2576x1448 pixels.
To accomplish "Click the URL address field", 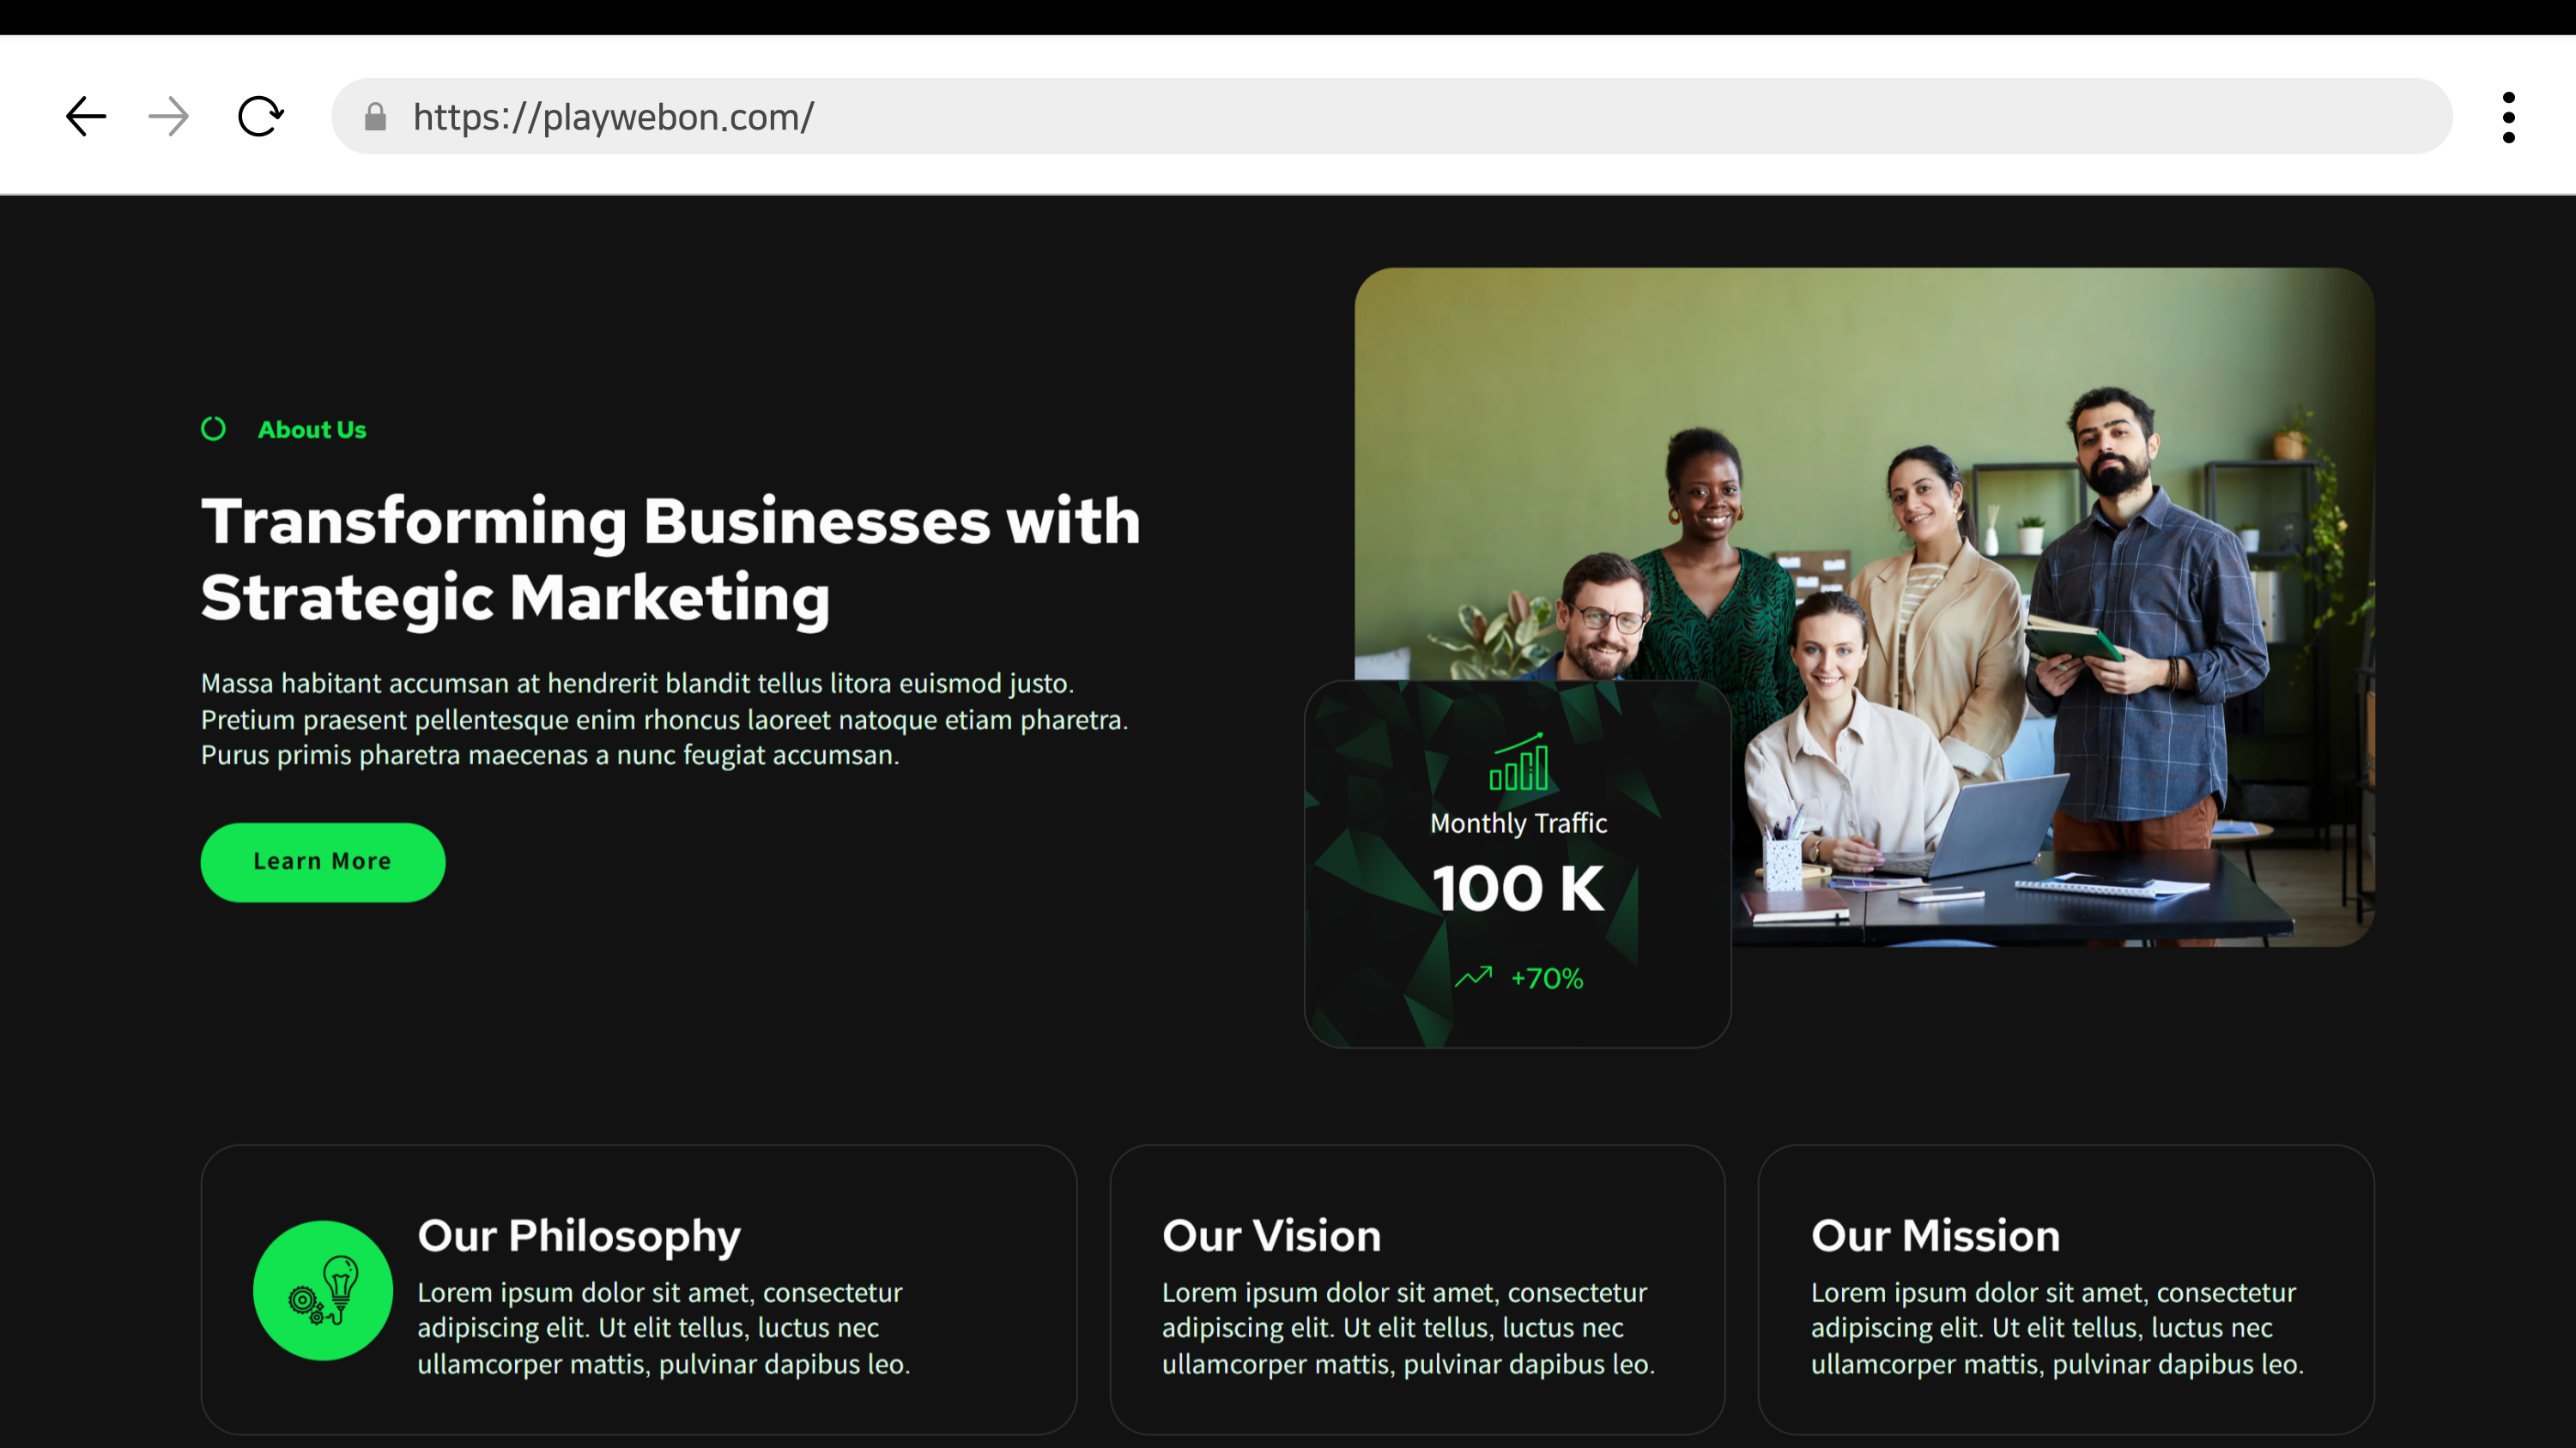I will point(1400,117).
